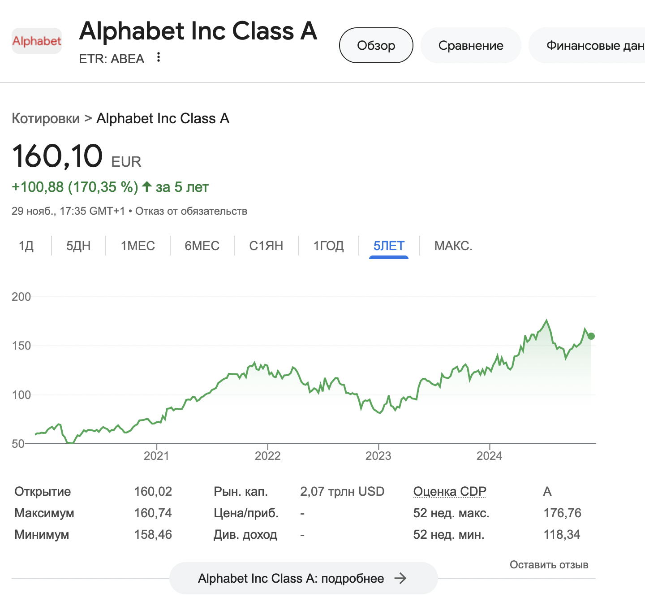Click the arrow icon in Alphabet Inc Class A: подробнее
645x606 pixels.
400,578
